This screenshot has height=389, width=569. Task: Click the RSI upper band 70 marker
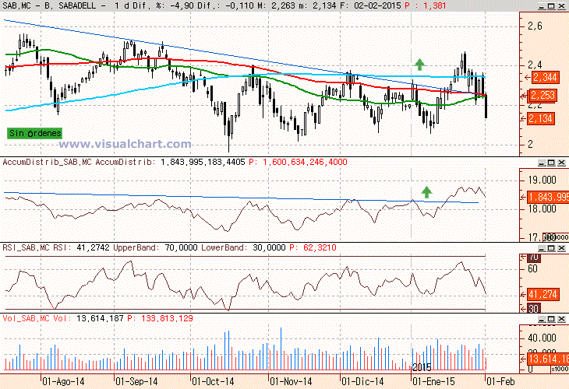click(x=534, y=258)
